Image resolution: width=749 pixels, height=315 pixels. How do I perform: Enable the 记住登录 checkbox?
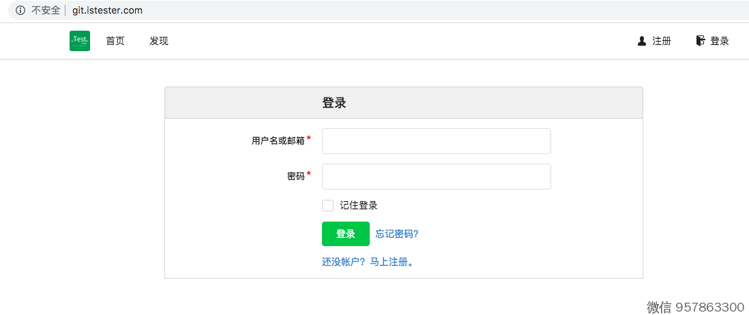[328, 205]
